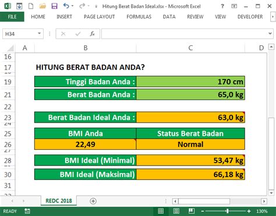Image resolution: width=276 pixels, height=216 pixels.
Task: Open the Undo history dropdown arrow
Action: click(72, 6)
